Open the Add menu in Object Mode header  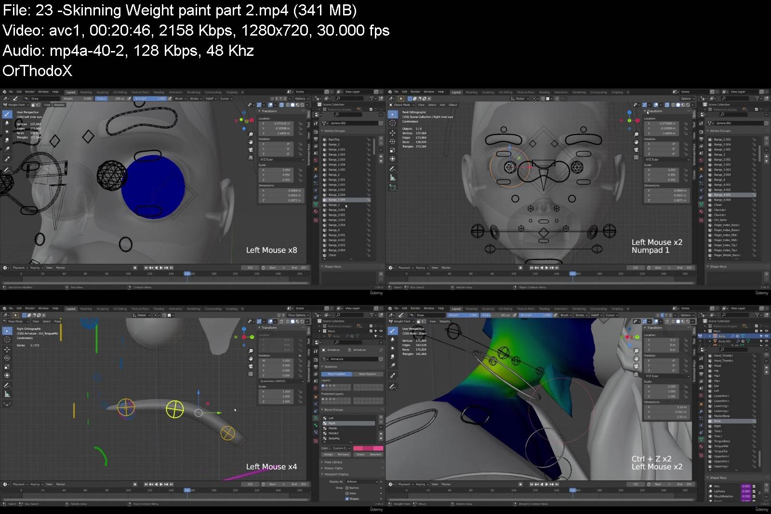tap(442, 105)
